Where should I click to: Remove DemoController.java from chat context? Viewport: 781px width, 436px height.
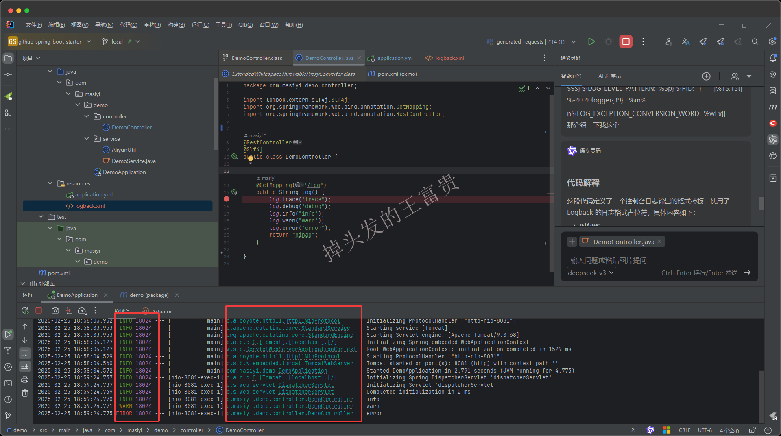pos(659,242)
